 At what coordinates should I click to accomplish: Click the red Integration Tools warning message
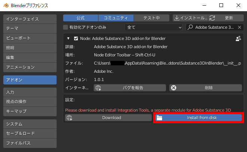(x=148, y=110)
